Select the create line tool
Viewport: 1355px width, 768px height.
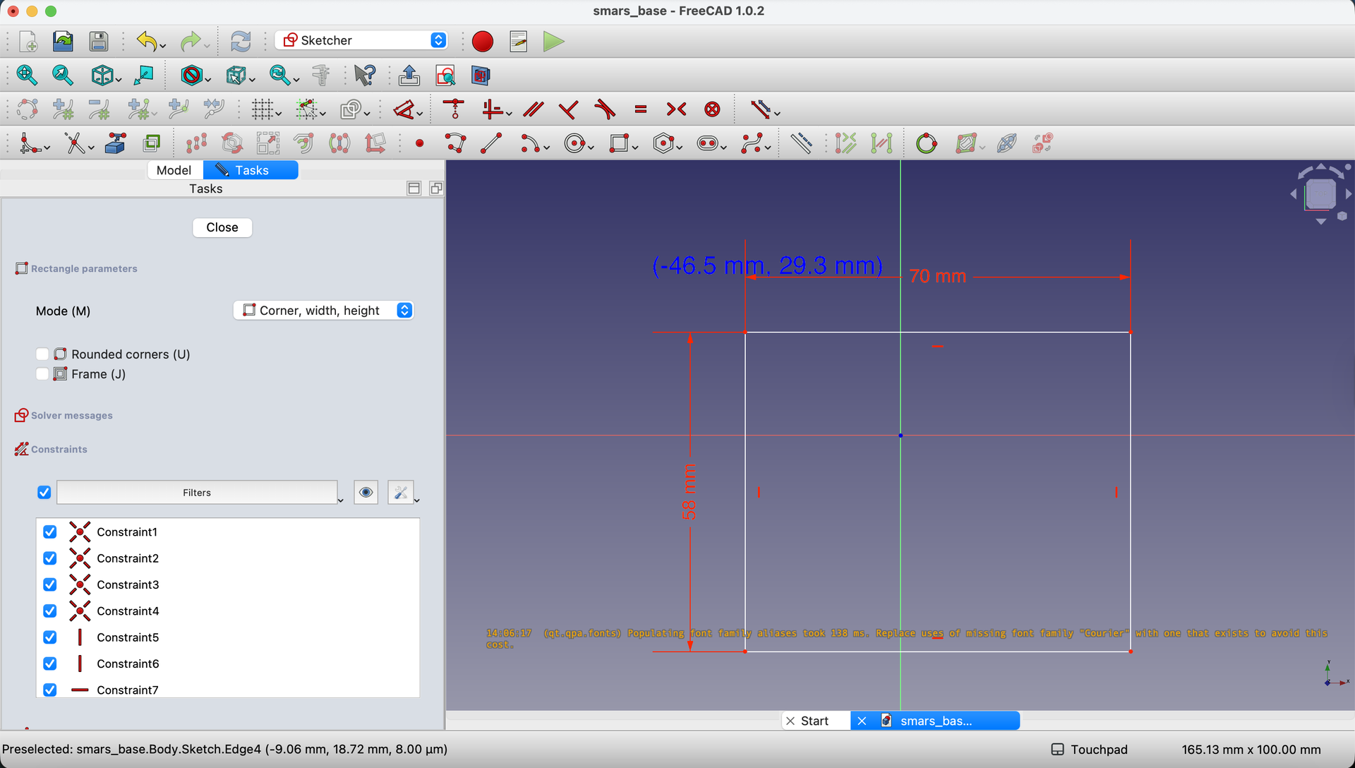(x=491, y=144)
